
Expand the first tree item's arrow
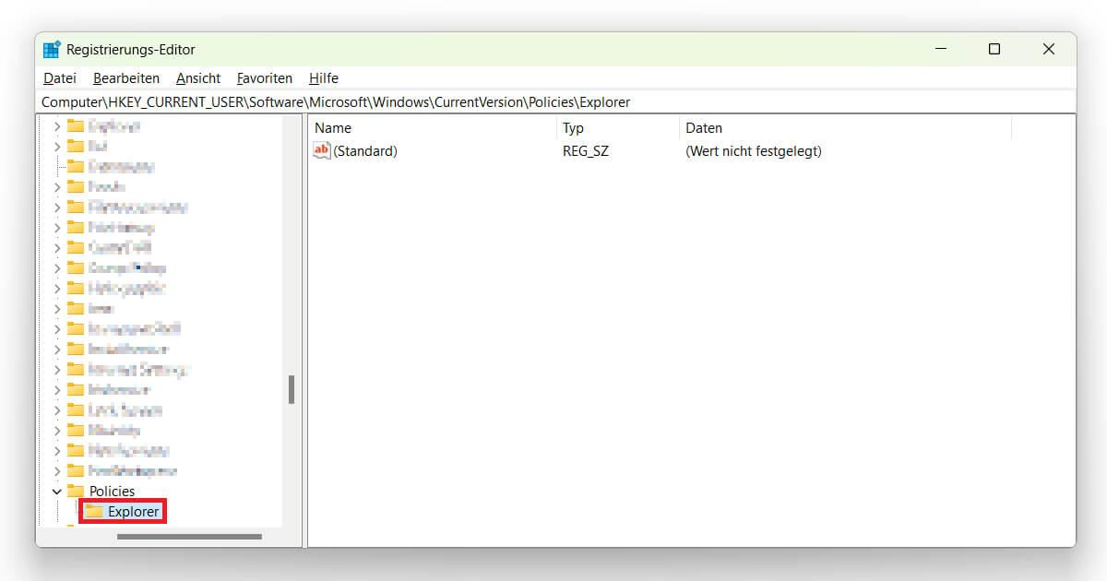pyautogui.click(x=57, y=125)
